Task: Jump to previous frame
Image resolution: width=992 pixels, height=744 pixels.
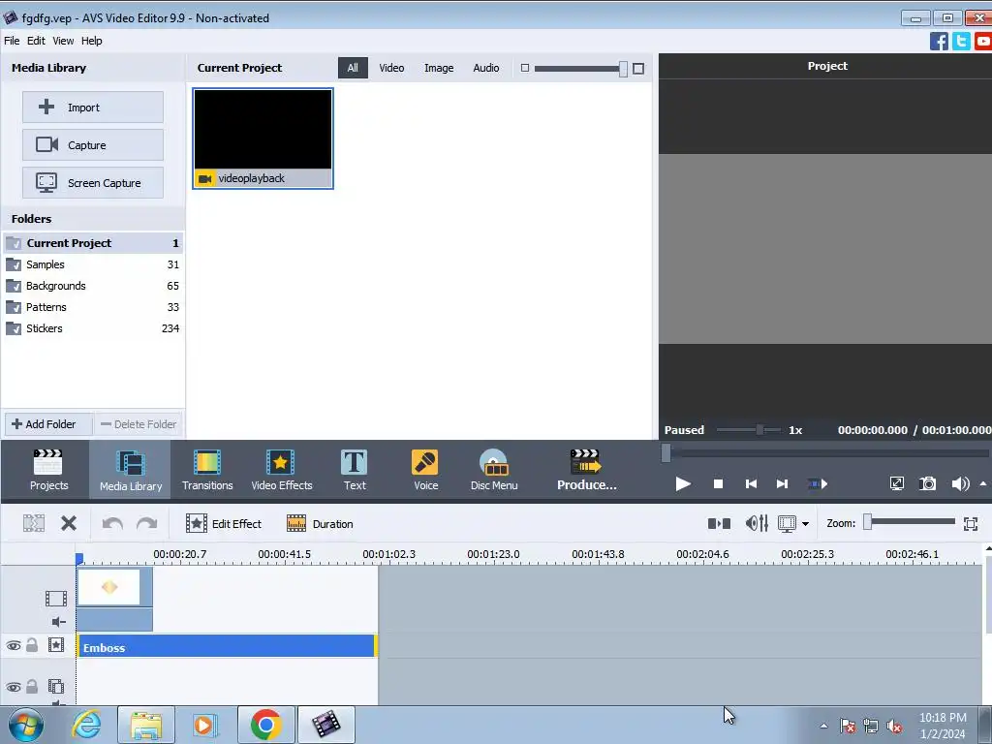Action: (x=751, y=484)
